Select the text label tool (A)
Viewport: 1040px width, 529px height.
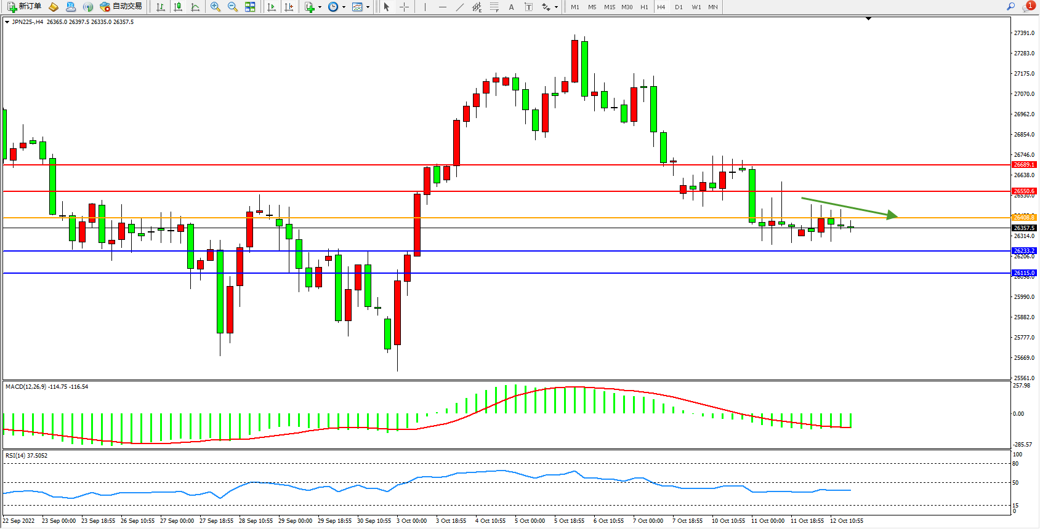tap(511, 7)
